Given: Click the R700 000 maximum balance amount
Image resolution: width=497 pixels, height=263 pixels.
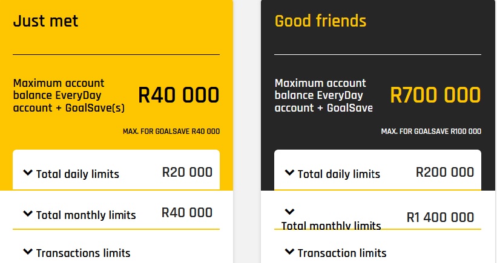Looking at the screenshot, I should [435, 95].
